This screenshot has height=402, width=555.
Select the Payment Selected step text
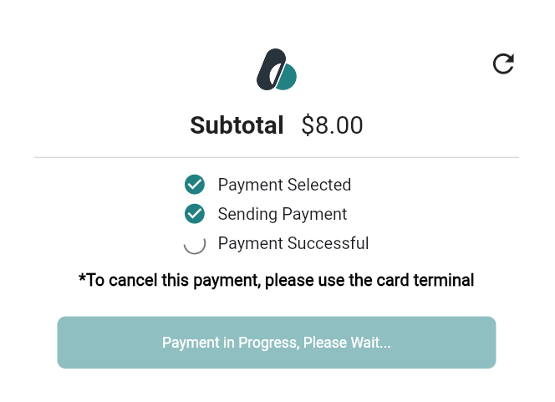[x=284, y=185]
